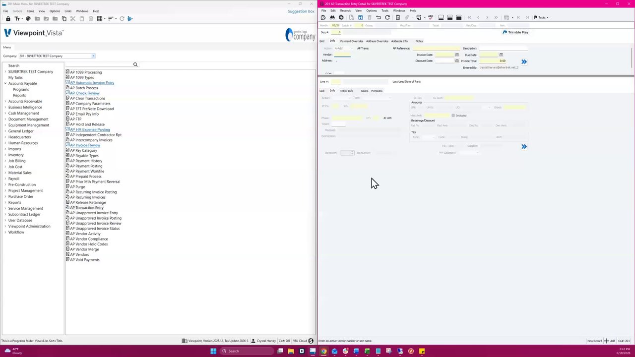
Task: Click the calculator icon in AP Transaction toolbar
Action: pos(398,17)
